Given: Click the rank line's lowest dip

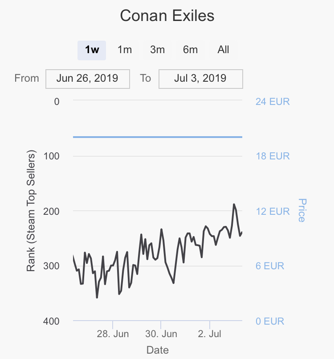Looking at the screenshot, I should (97, 297).
